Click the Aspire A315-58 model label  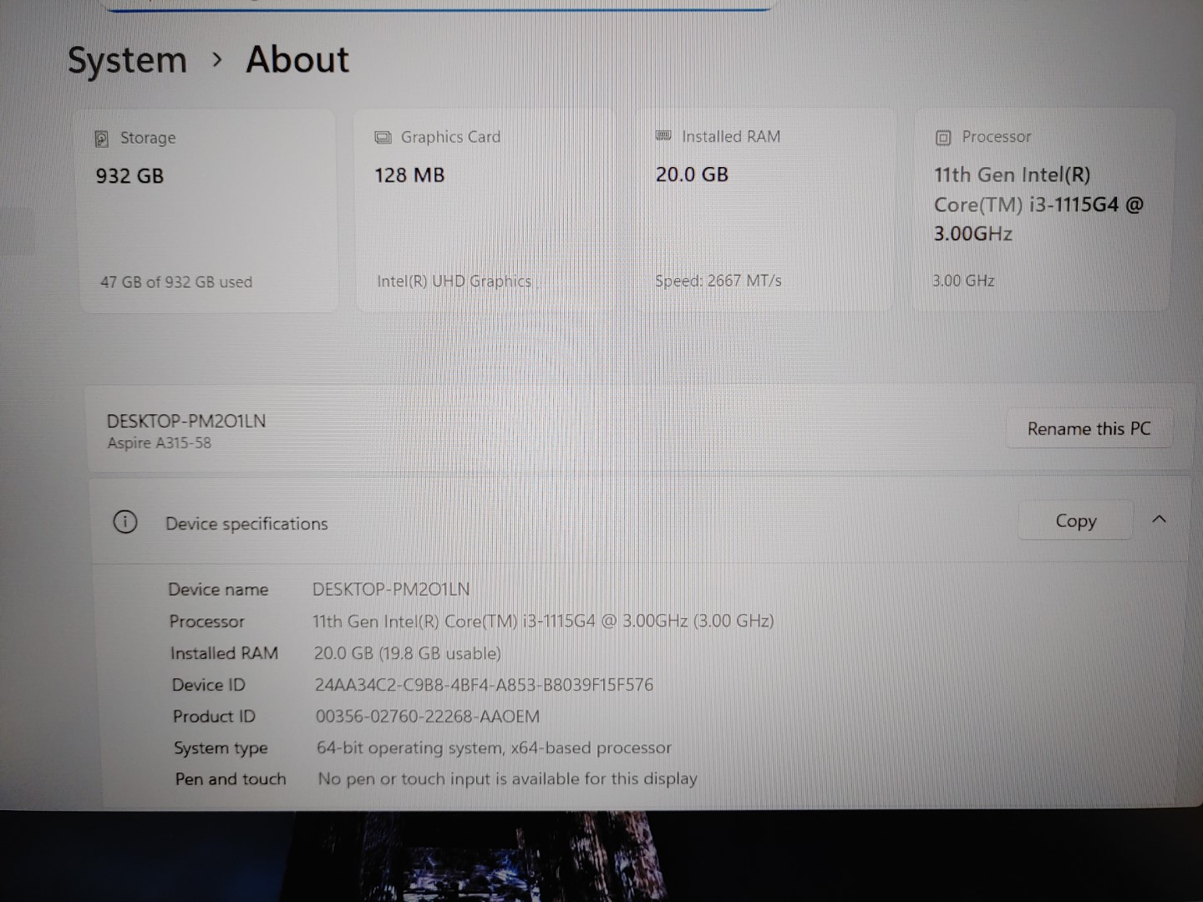point(159,443)
